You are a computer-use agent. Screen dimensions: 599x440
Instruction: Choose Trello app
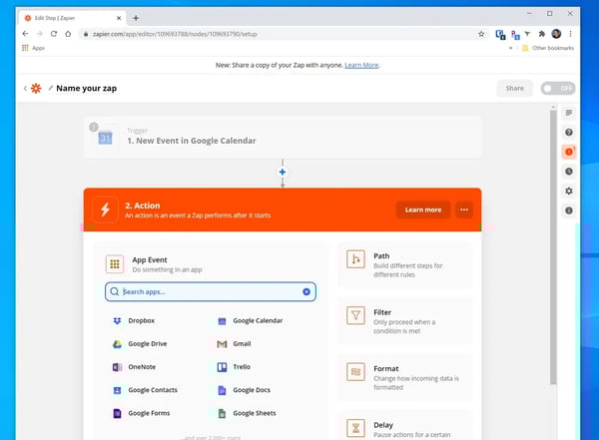click(x=234, y=367)
